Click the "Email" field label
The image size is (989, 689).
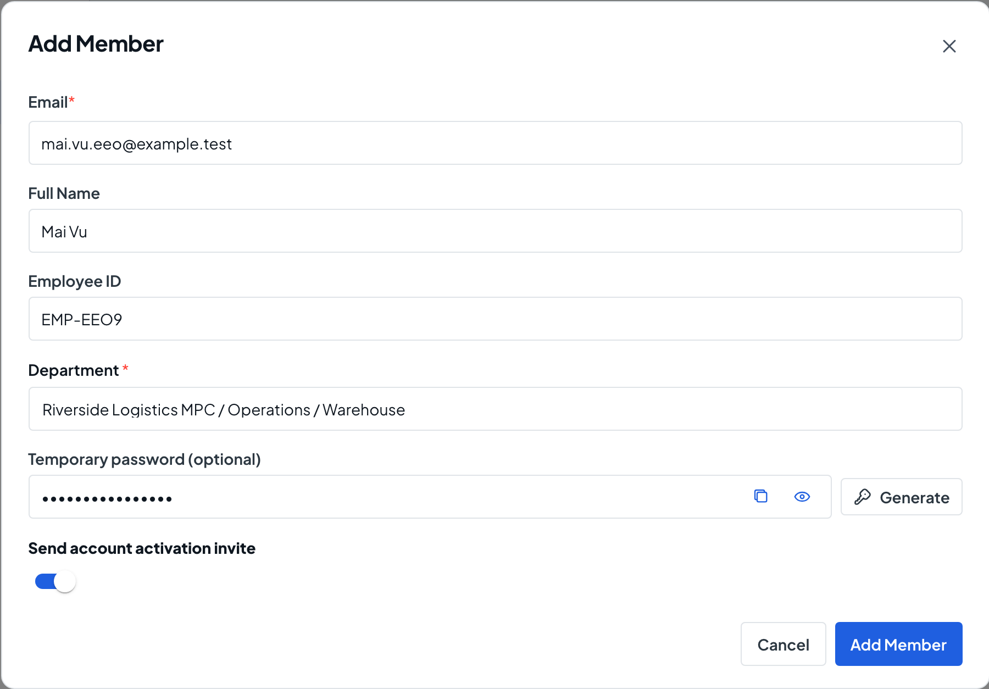[x=48, y=102]
